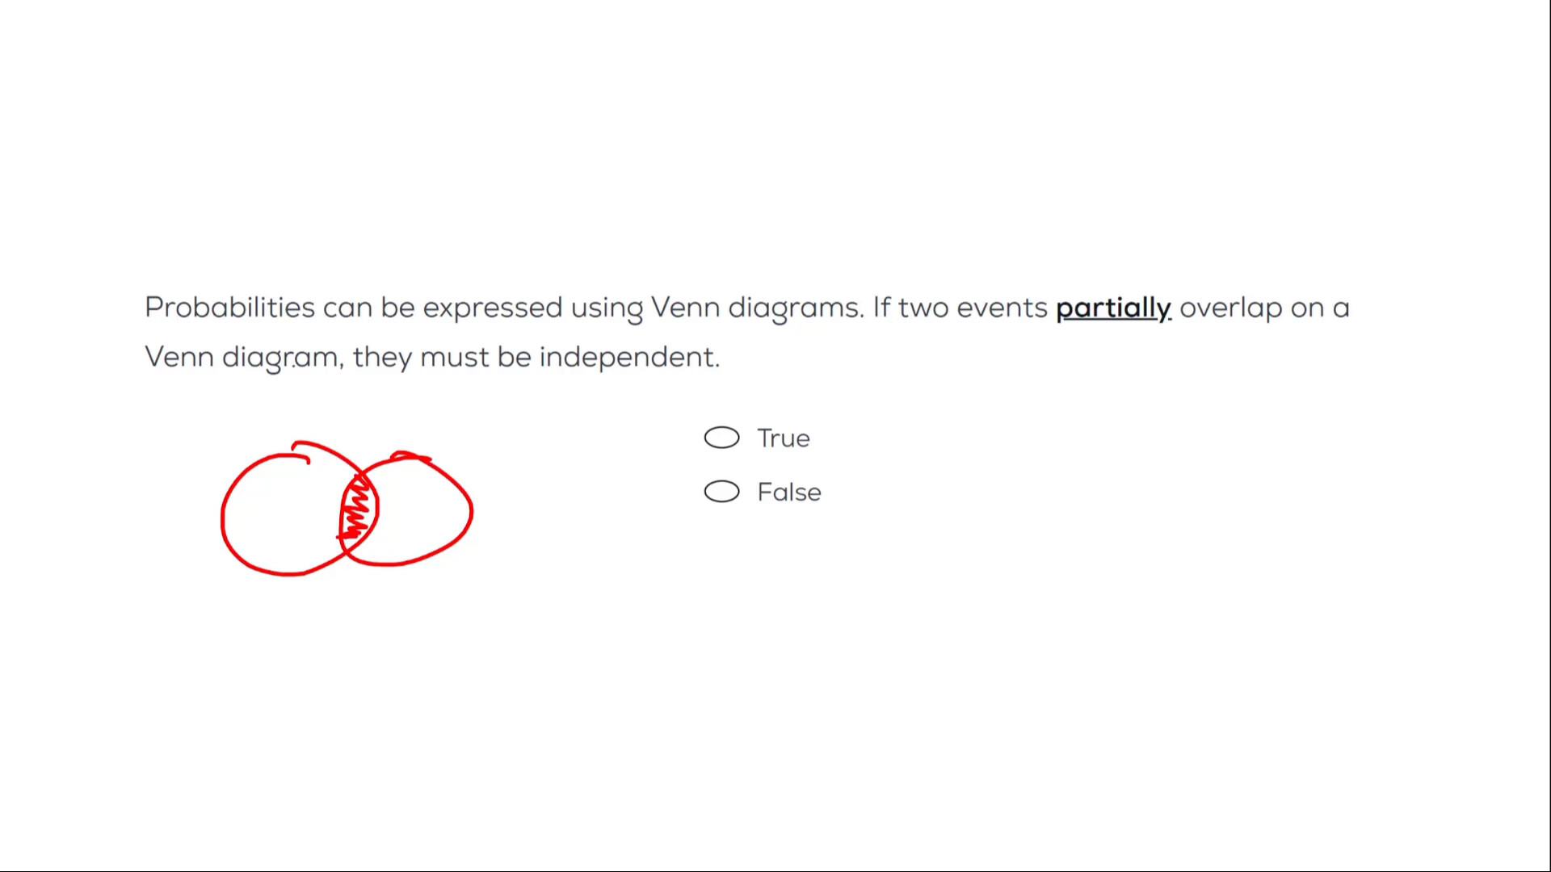
Task: Click "Venn diagram," on the second line
Action: point(244,357)
